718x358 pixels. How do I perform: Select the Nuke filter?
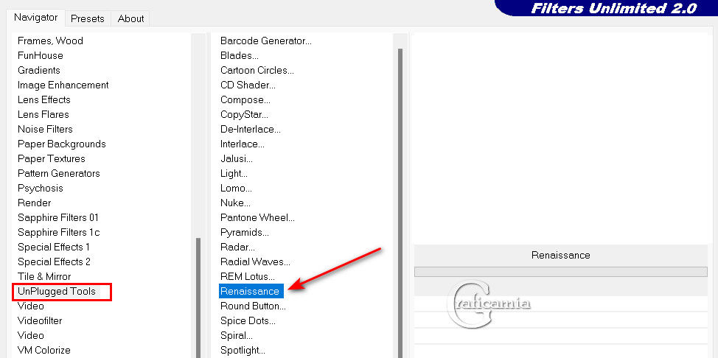click(235, 203)
